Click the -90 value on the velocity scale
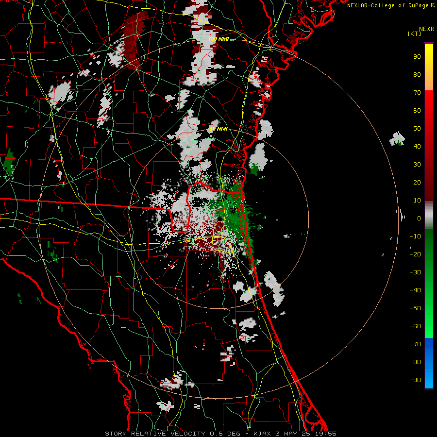Screen dimensions: 437x437 click(415, 380)
